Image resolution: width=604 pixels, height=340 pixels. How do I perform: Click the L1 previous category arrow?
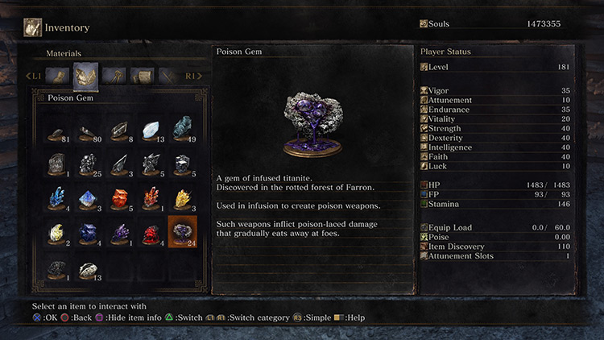[x=34, y=76]
